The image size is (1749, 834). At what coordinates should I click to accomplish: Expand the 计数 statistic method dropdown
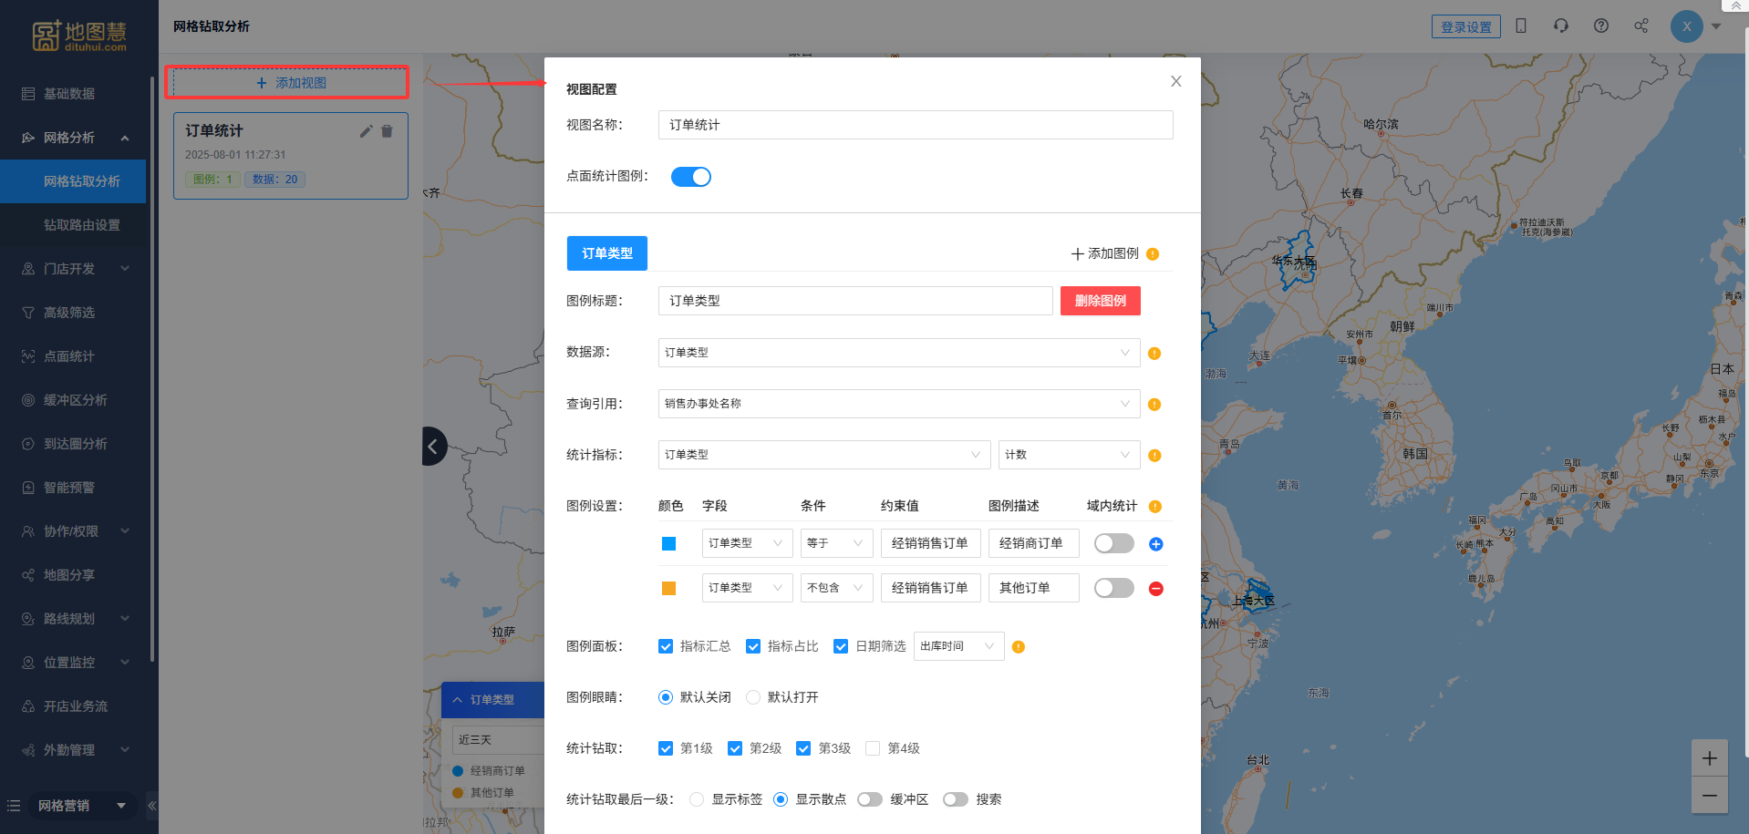point(1068,455)
